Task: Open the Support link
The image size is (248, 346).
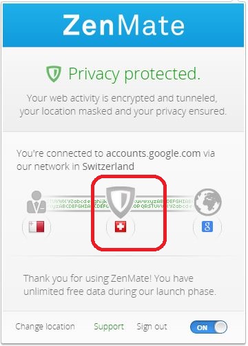Action: pos(109,327)
